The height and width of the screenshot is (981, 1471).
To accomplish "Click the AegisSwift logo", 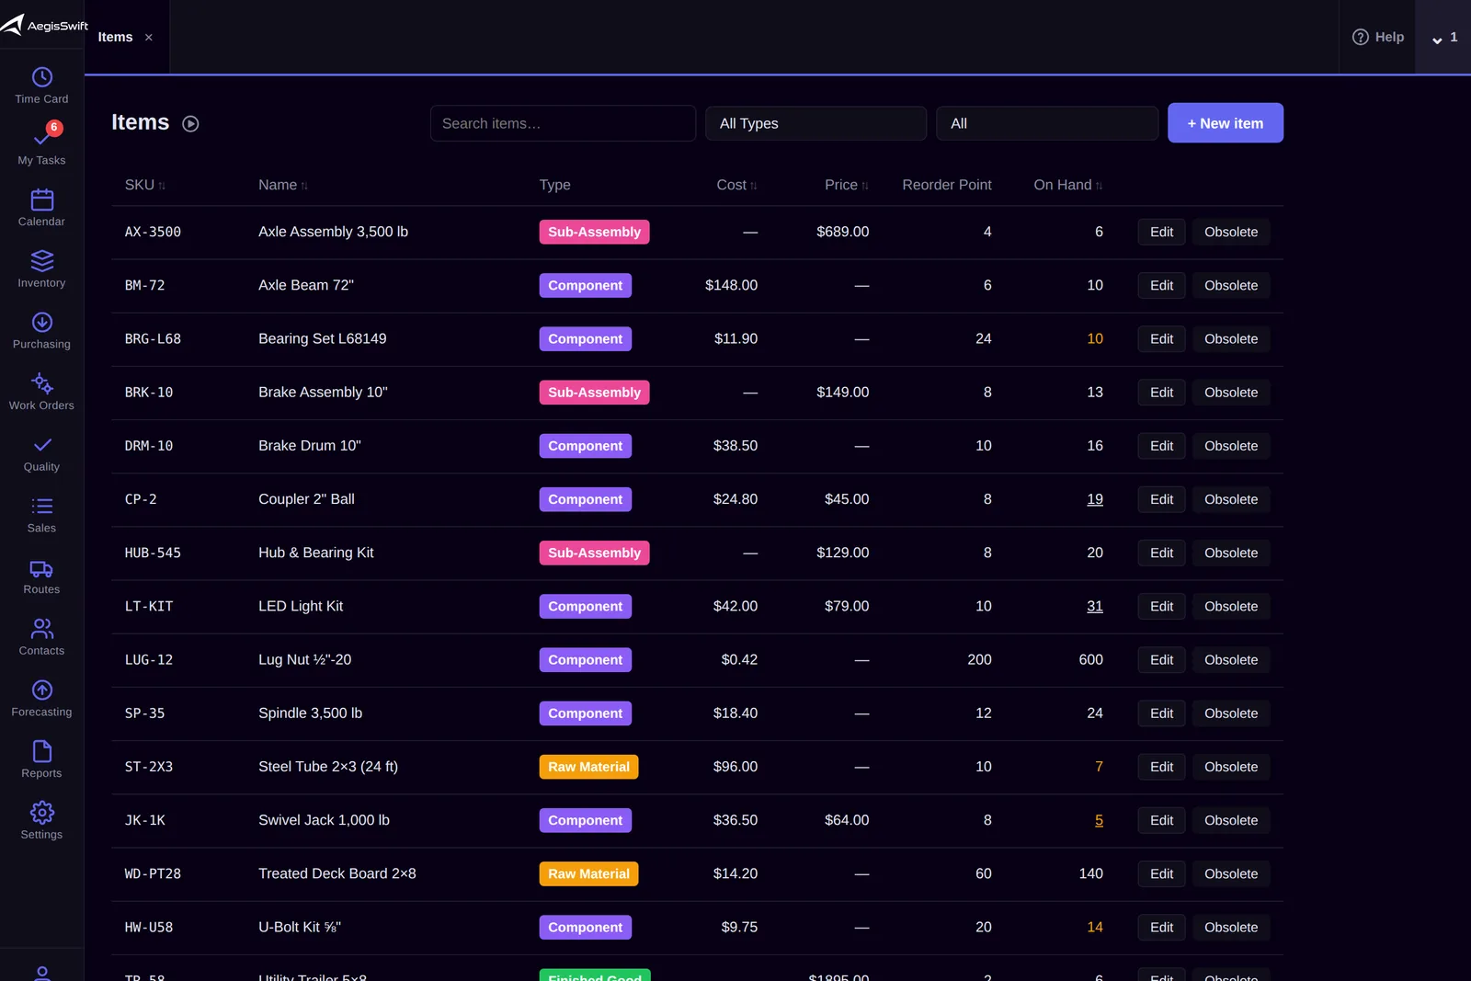I will pyautogui.click(x=44, y=25).
